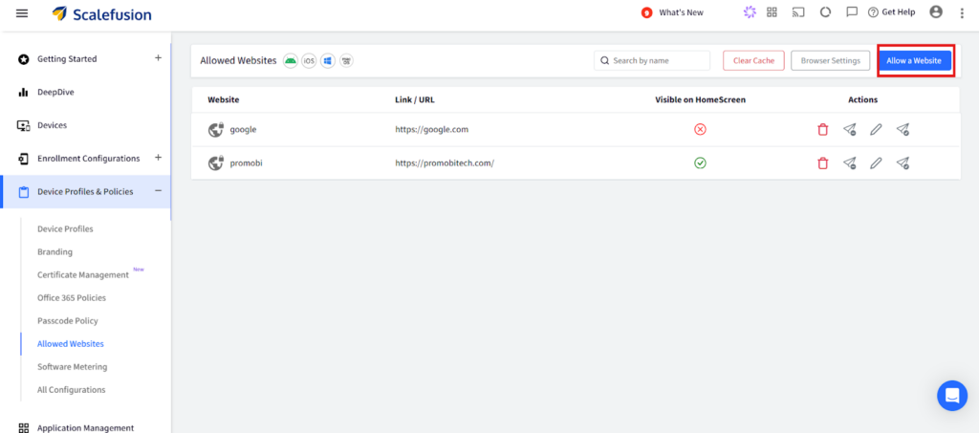Expand Enrollment Configurations menu
Image resolution: width=979 pixels, height=433 pixels.
click(158, 158)
